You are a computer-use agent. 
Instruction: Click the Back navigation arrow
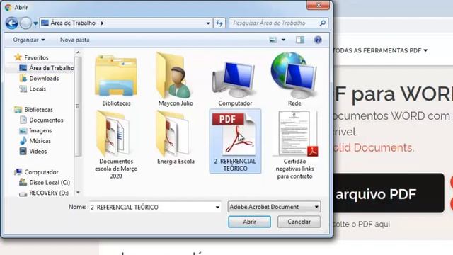[x=12, y=23]
